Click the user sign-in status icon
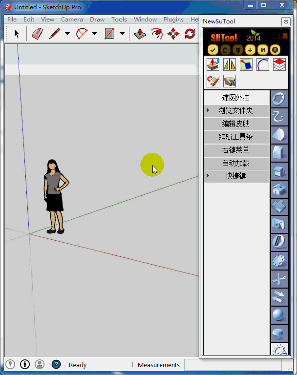The height and width of the screenshot is (375, 297). point(40,364)
